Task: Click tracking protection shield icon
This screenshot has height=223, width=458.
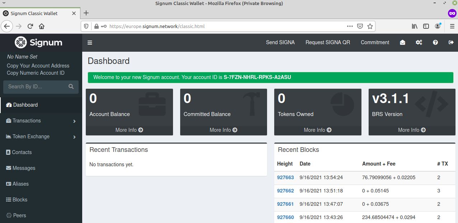Action: point(86,26)
